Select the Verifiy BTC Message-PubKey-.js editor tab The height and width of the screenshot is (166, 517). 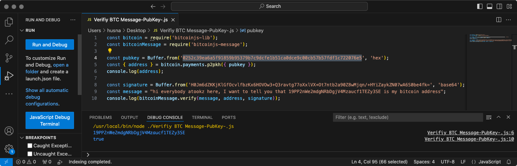[130, 19]
